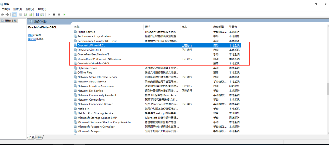Click the 重启动 link for this service

(x=32, y=39)
